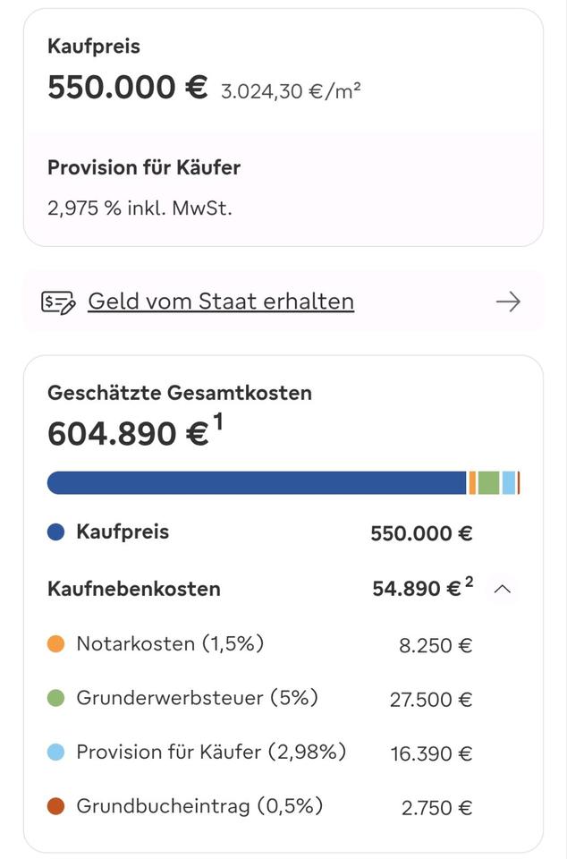Screen dimensions: 567x859
Task: Click the red Grundbucheintrag legend dot
Action: [x=56, y=807]
